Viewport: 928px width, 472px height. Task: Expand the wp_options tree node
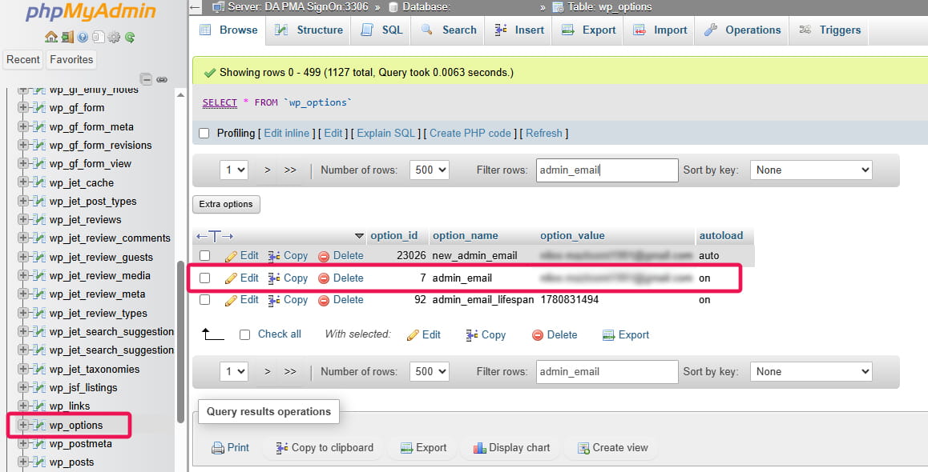[23, 425]
